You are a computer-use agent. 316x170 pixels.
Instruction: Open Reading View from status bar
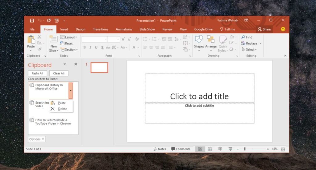(x=220, y=149)
